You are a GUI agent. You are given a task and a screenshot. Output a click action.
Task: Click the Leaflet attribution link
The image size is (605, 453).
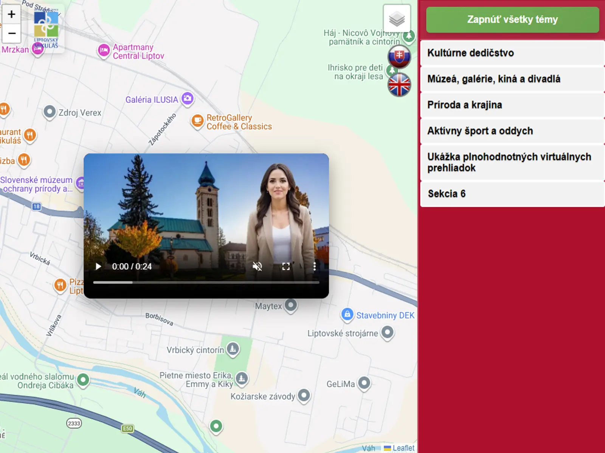(403, 448)
